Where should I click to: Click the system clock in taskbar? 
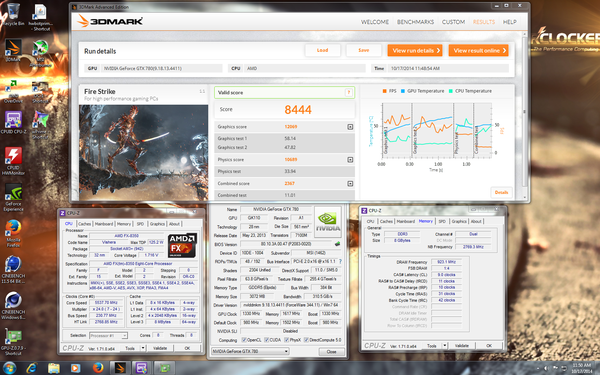coord(582,368)
